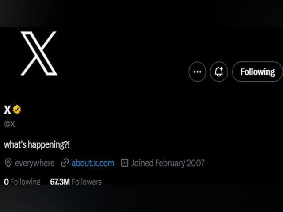Select the bio text what's happening?!
This screenshot has height=212, width=283.
coord(37,145)
